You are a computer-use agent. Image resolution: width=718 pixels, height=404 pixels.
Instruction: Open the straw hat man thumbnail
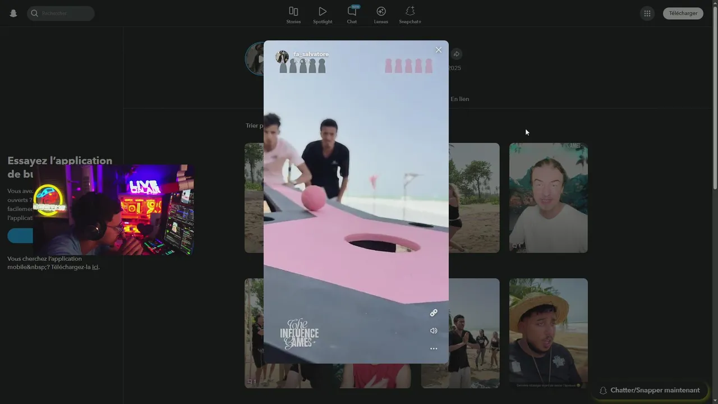[549, 333]
